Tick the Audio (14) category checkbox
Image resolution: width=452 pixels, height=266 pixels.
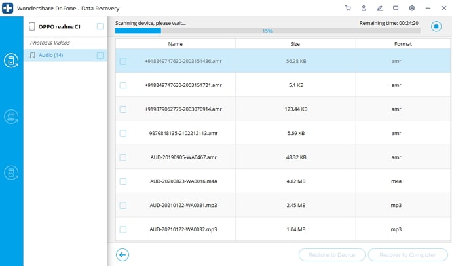[100, 55]
